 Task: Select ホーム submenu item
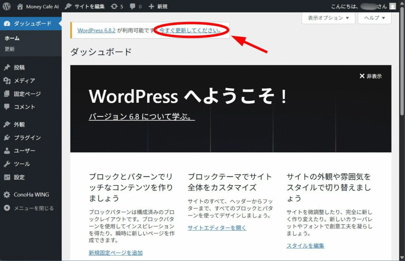click(12, 38)
